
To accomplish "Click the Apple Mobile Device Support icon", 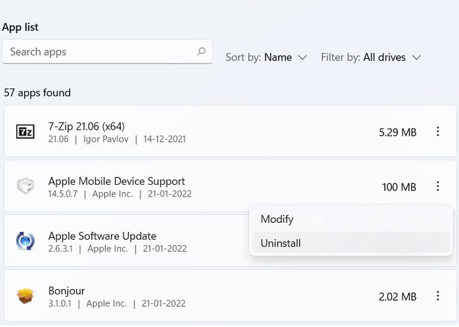I will point(25,185).
